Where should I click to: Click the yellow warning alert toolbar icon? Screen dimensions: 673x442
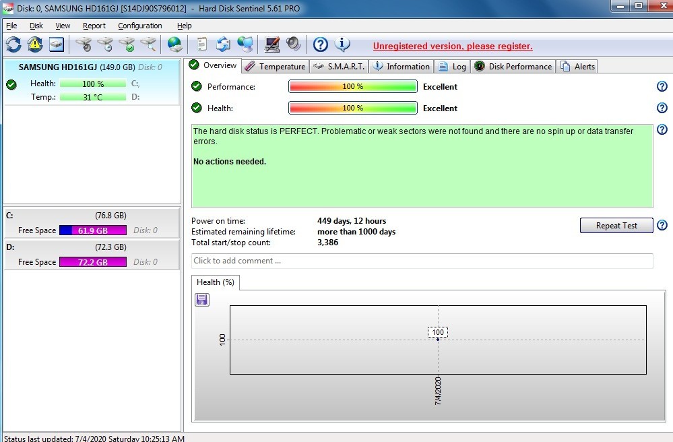tap(35, 44)
